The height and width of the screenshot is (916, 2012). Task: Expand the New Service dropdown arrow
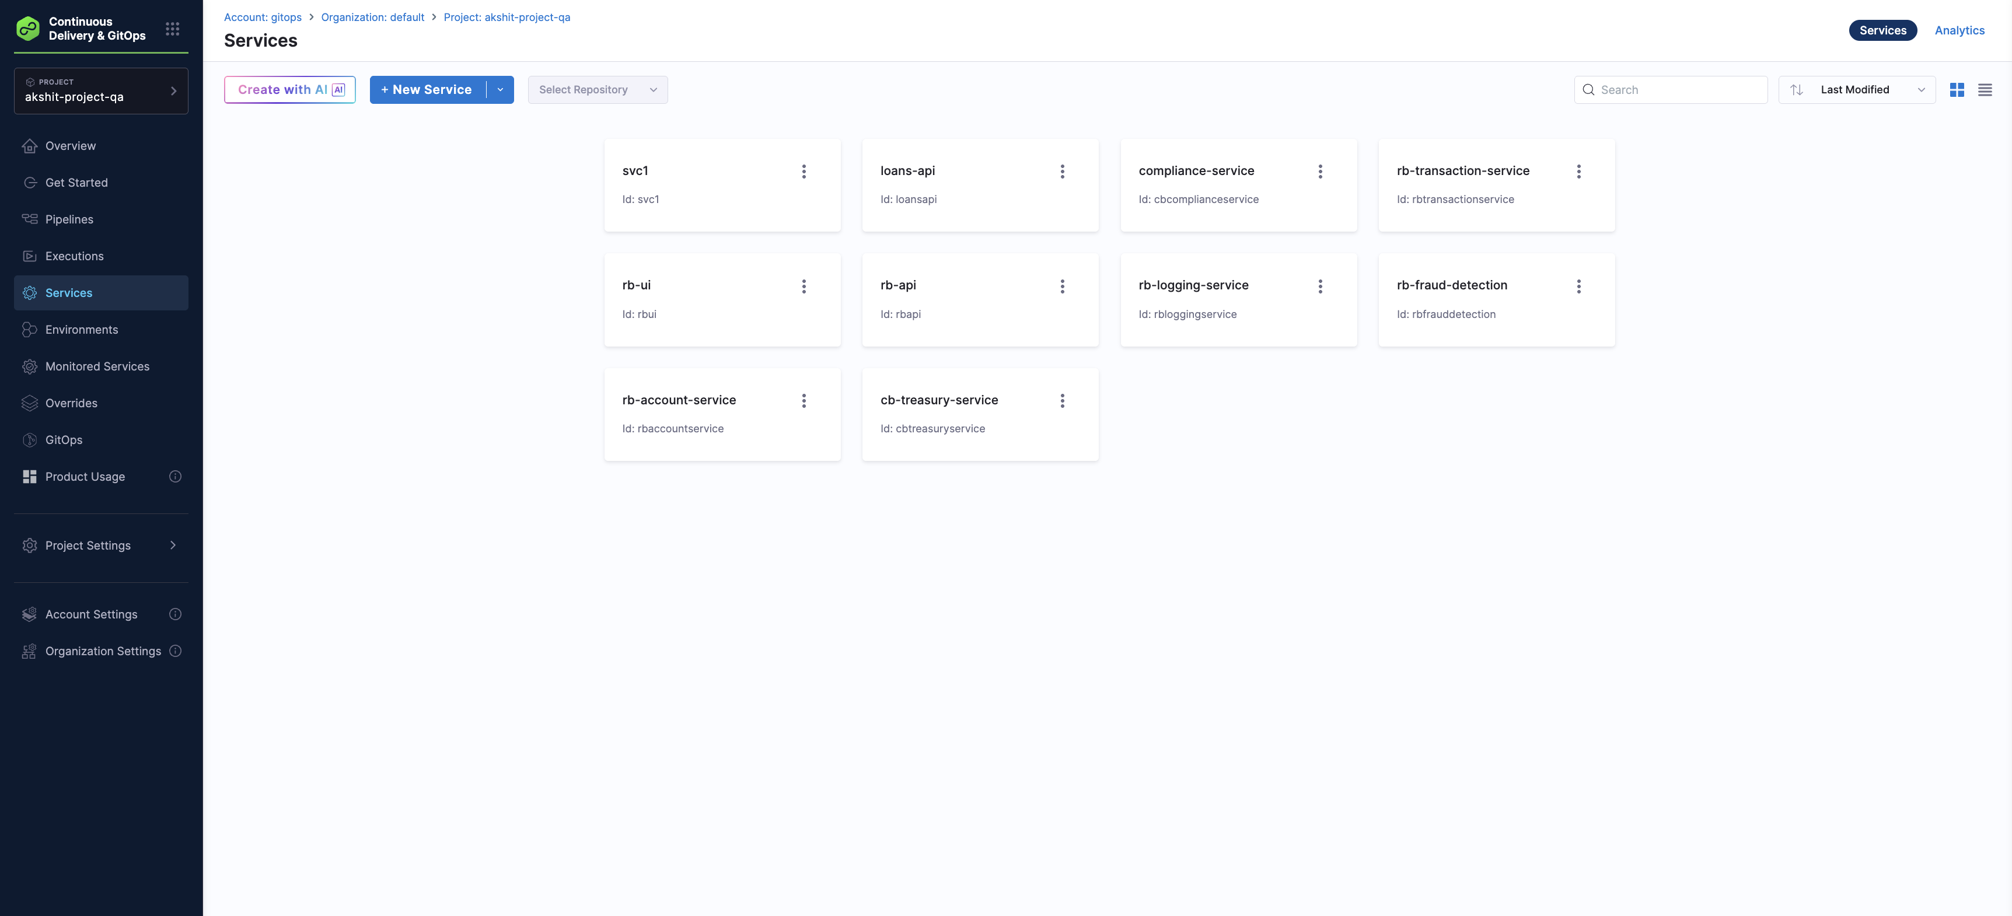501,90
